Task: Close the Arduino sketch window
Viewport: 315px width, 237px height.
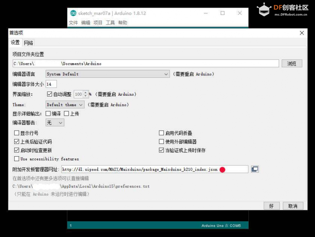Action: [x=240, y=13]
